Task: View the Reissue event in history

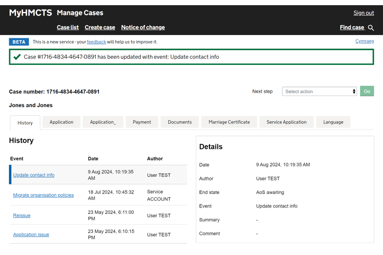Action: (x=22, y=216)
